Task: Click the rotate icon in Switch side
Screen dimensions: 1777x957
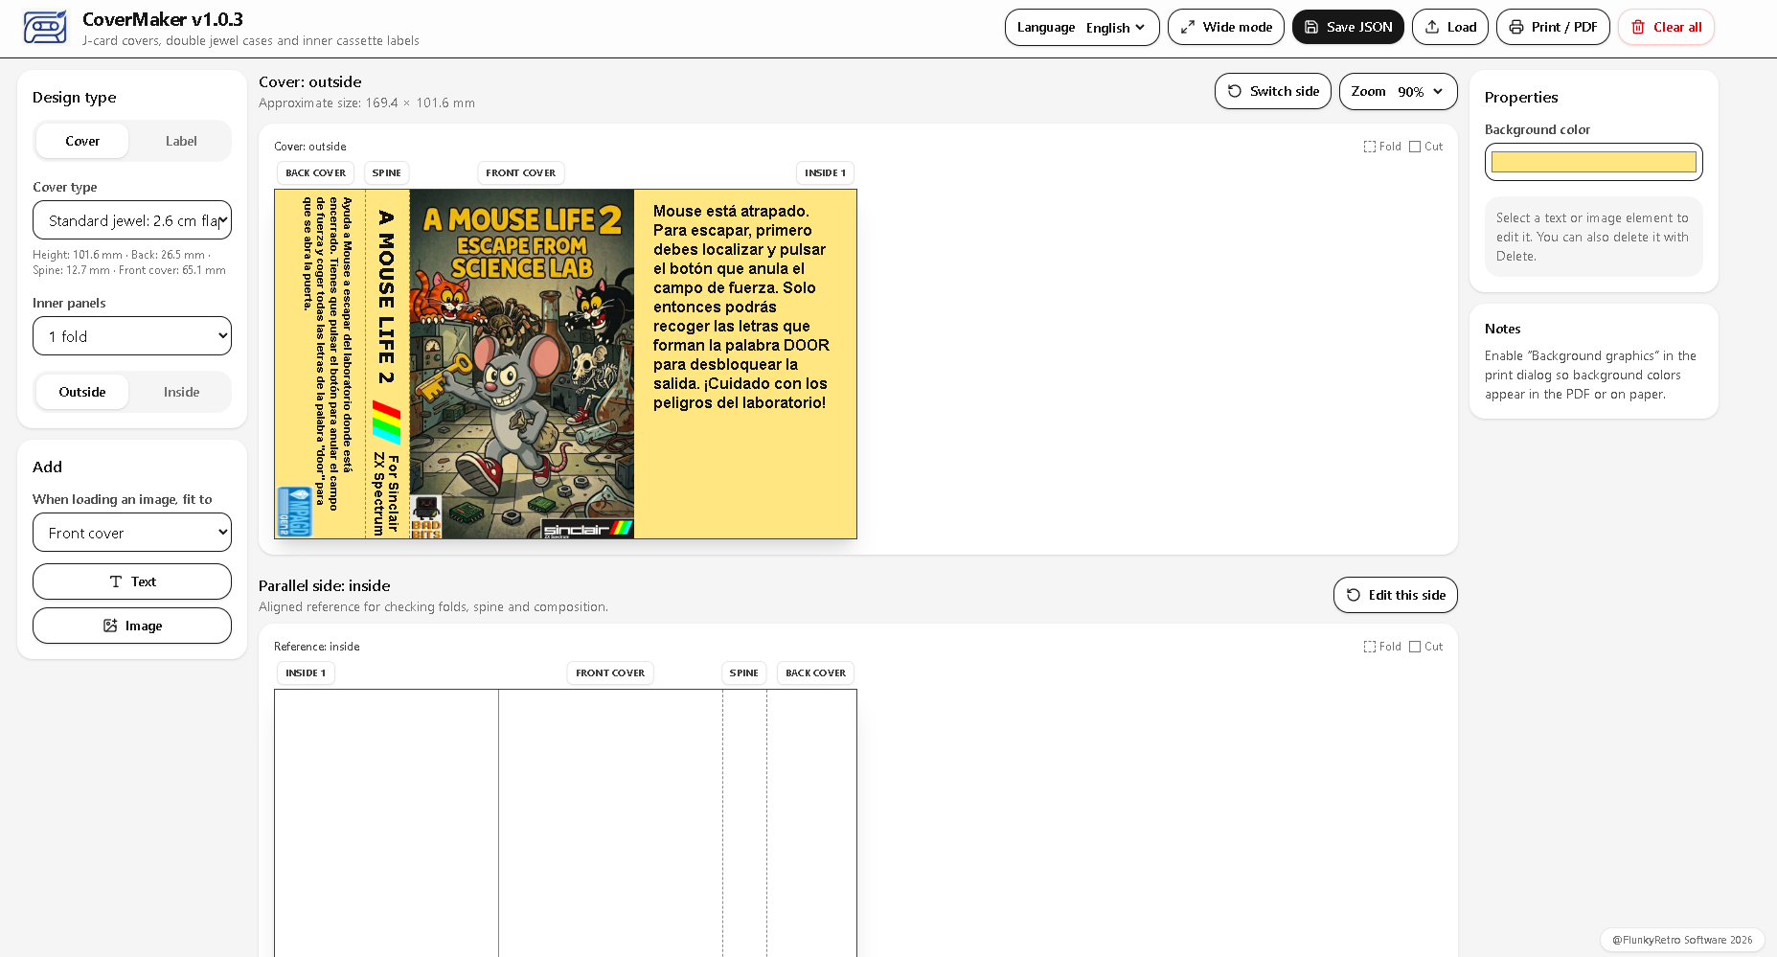Action: pyautogui.click(x=1235, y=91)
